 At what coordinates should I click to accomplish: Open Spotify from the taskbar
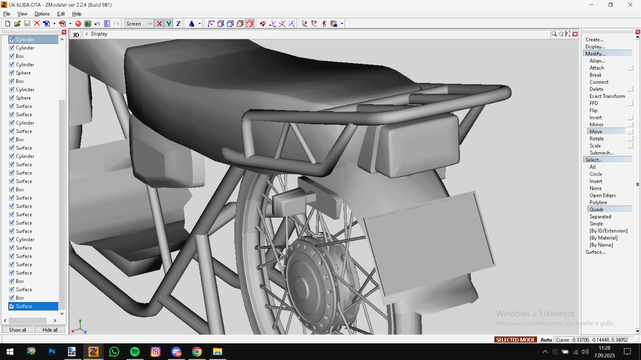click(x=135, y=352)
